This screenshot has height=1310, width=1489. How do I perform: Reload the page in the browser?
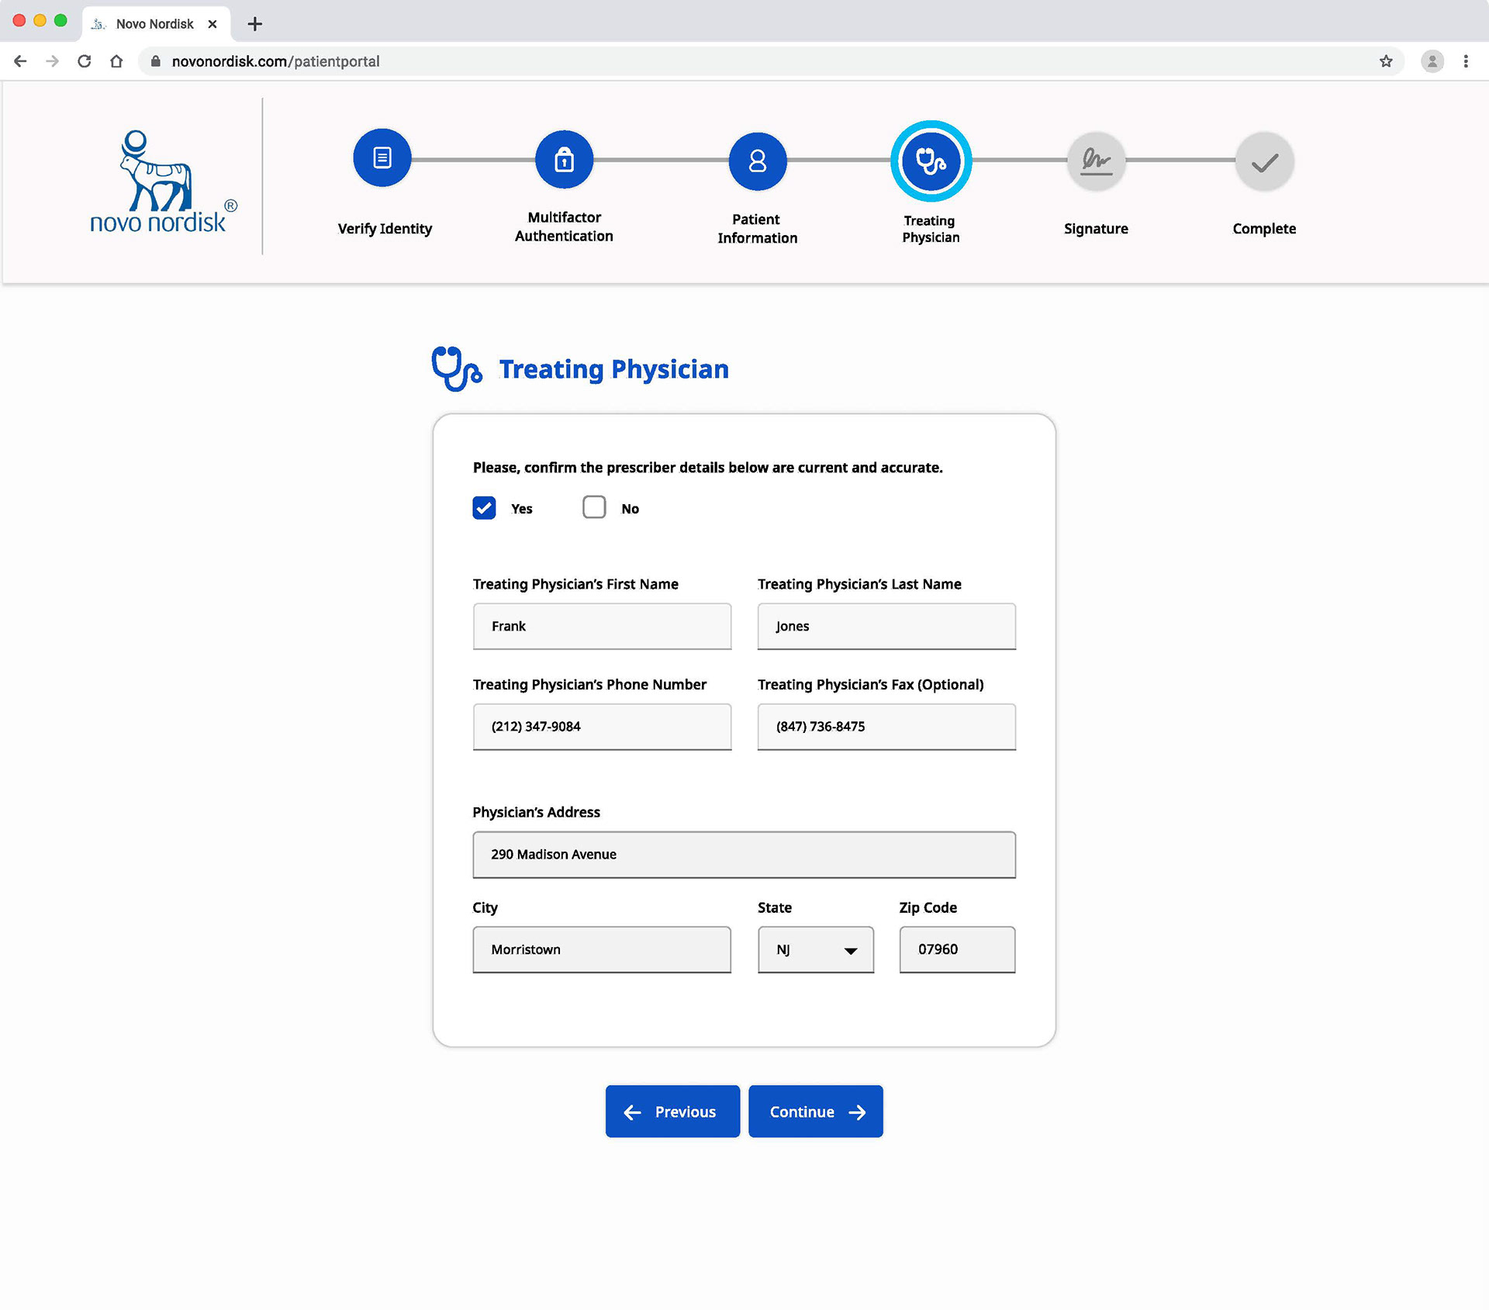pos(85,61)
